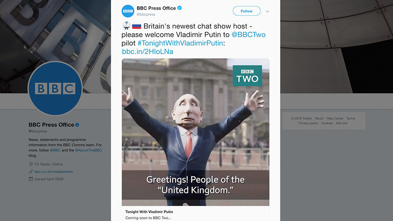
Task: Open the large BBC profile picture
Action: point(55,89)
